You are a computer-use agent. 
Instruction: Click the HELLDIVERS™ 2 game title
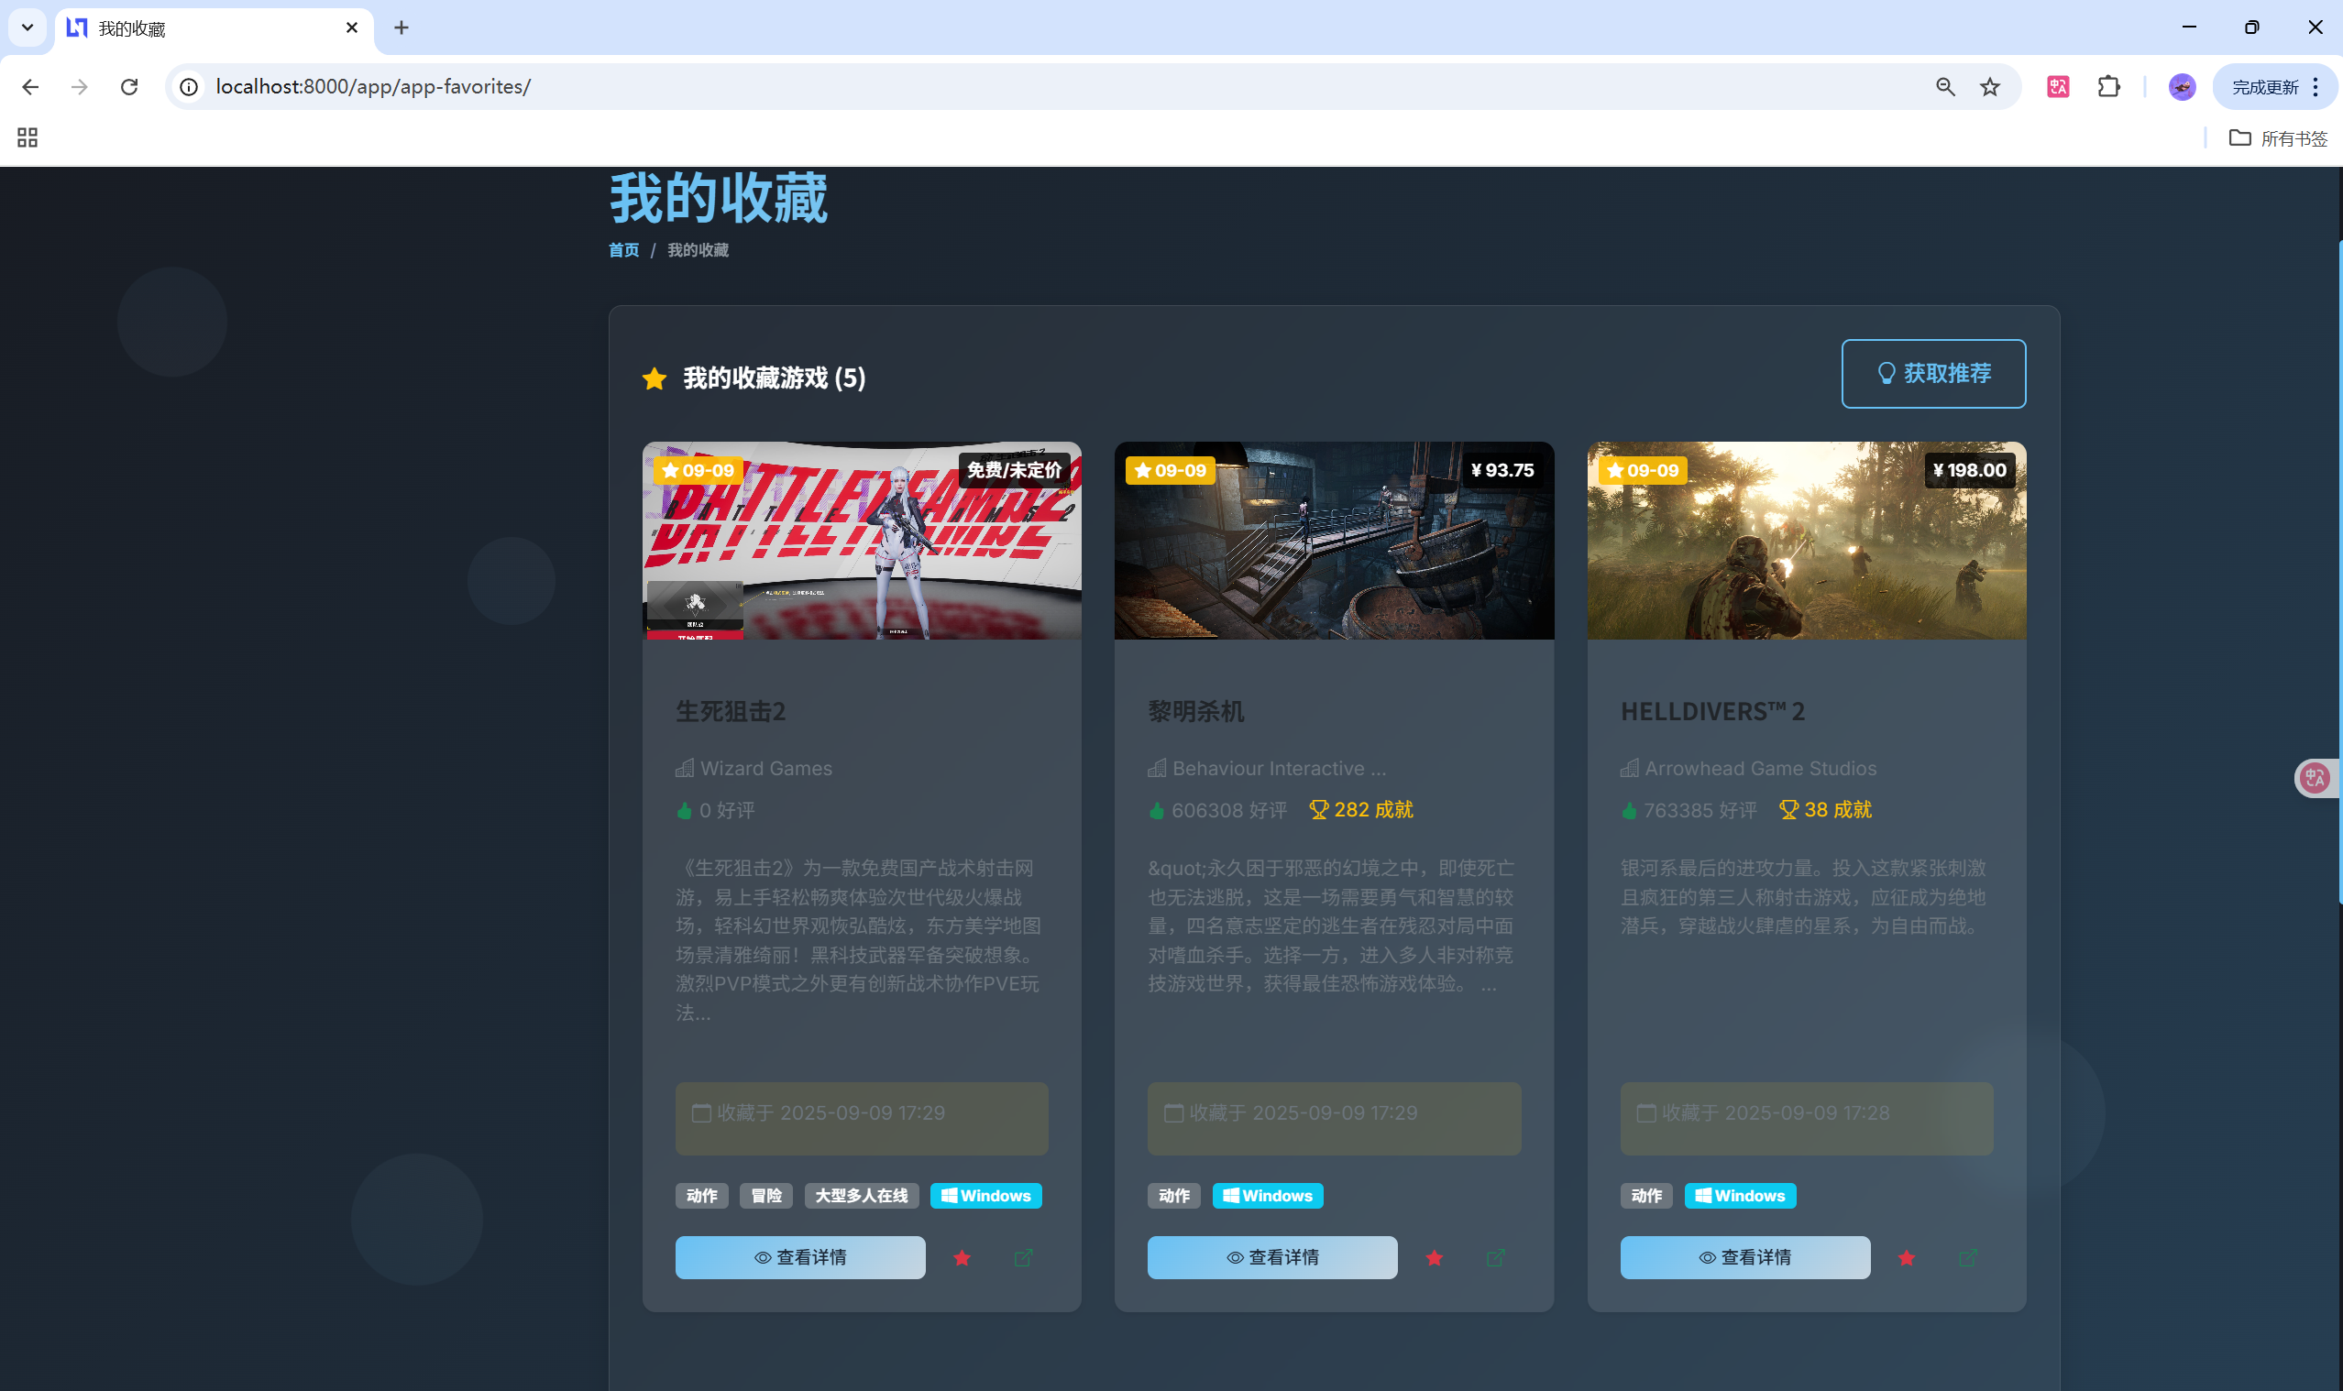(x=1712, y=711)
